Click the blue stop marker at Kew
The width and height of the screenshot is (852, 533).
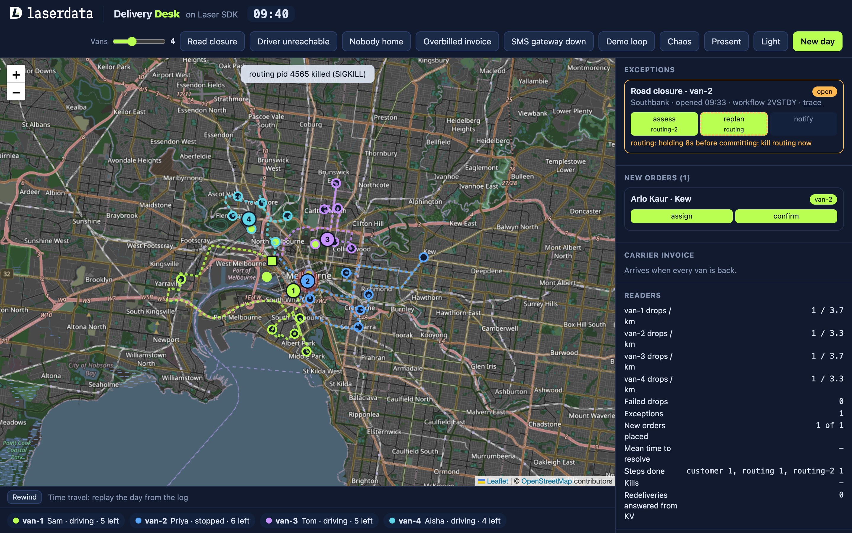[423, 257]
